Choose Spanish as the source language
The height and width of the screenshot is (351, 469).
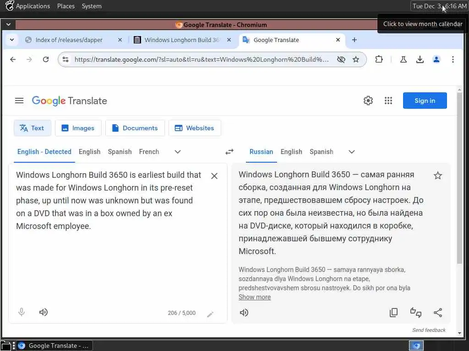(120, 152)
